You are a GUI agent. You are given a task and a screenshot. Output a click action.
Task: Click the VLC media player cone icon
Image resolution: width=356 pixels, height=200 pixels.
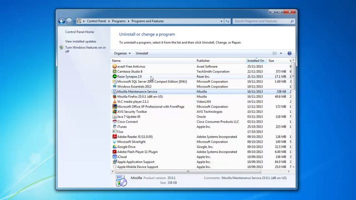tap(114, 101)
